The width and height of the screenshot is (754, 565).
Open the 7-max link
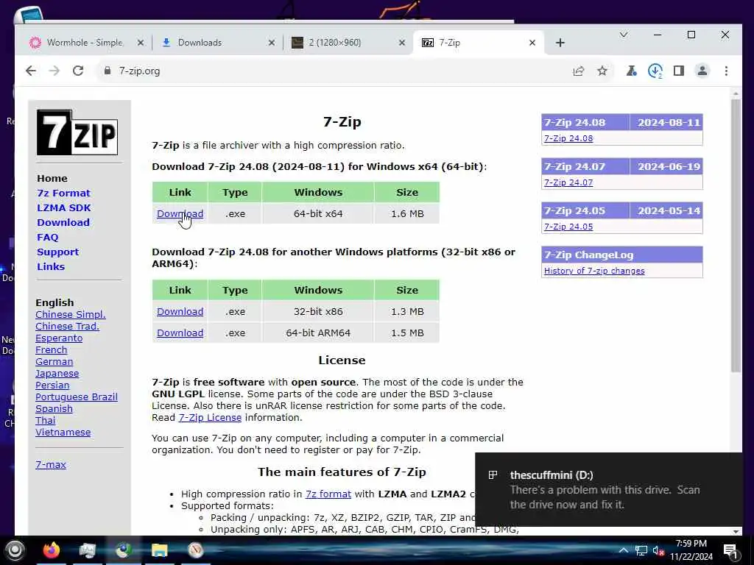tap(51, 465)
